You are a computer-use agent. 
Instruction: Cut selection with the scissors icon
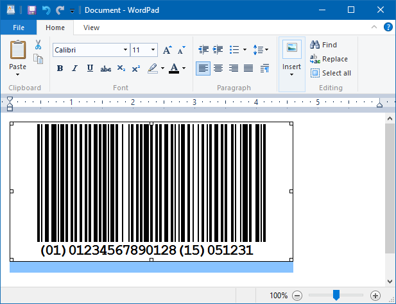38,45
